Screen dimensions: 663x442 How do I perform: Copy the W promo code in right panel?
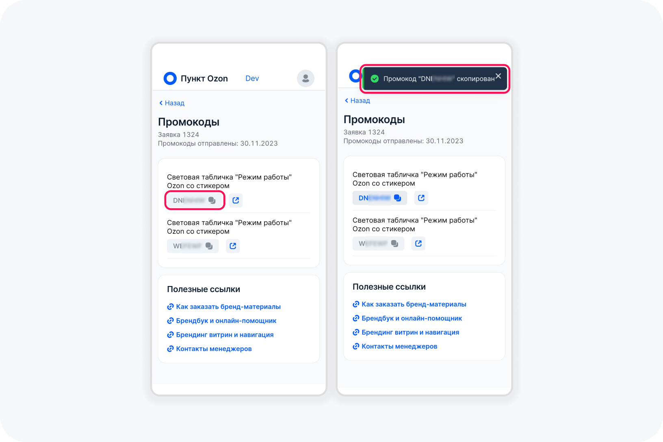378,243
